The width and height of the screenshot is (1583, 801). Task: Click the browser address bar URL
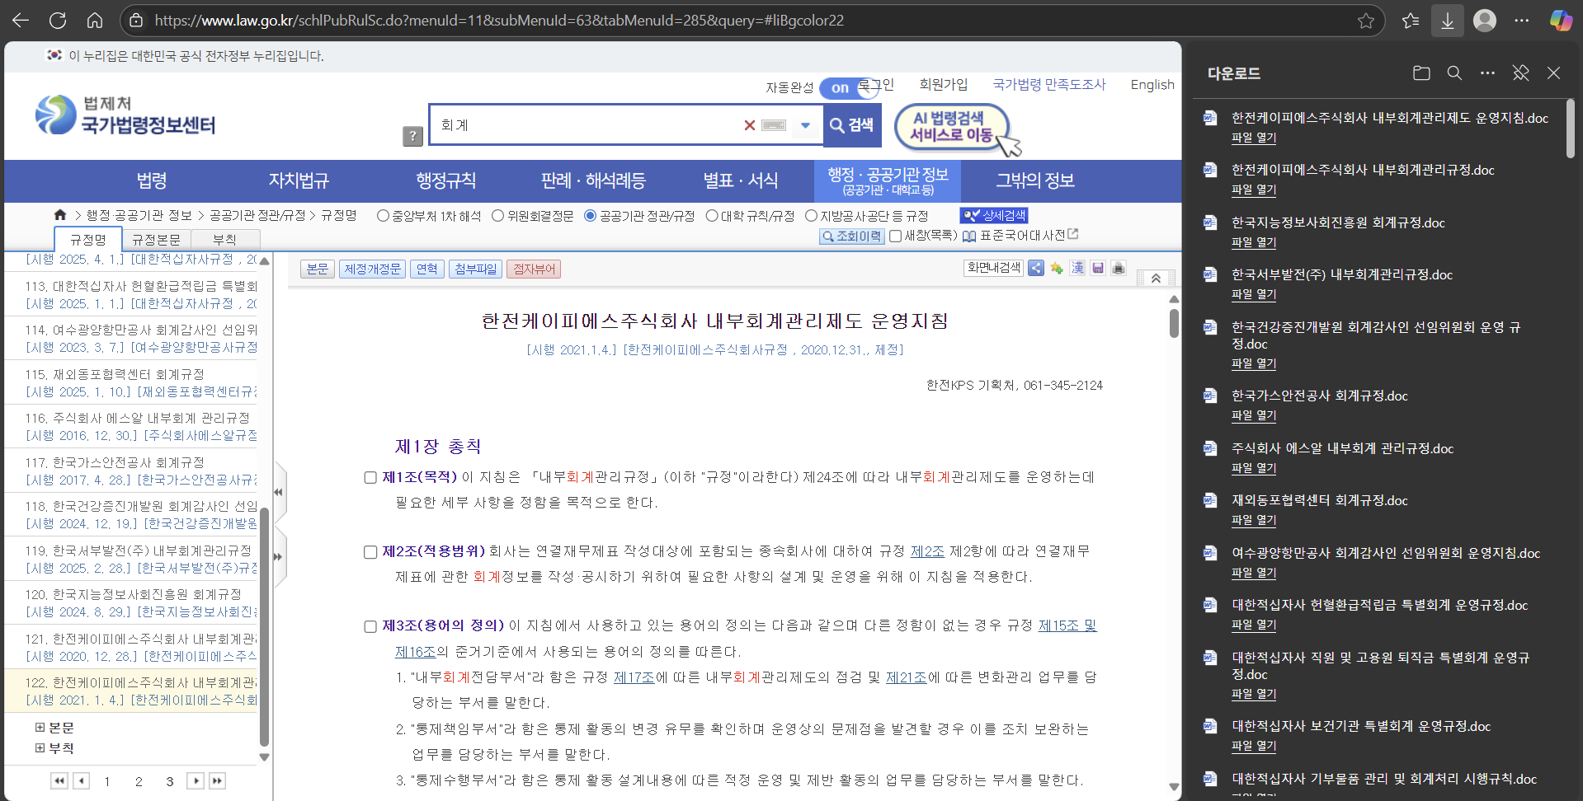point(499,21)
